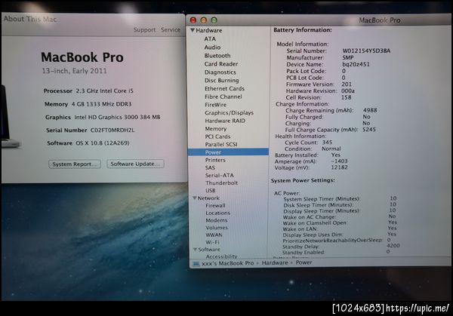This screenshot has width=453, height=316.
Task: Select Parallel SCSI in the sidebar
Action: click(x=221, y=144)
